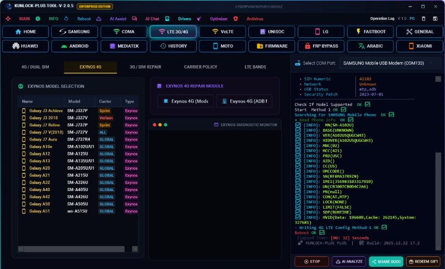Select the Galaxy A51 row
445x269 pixels.
(x=78, y=211)
